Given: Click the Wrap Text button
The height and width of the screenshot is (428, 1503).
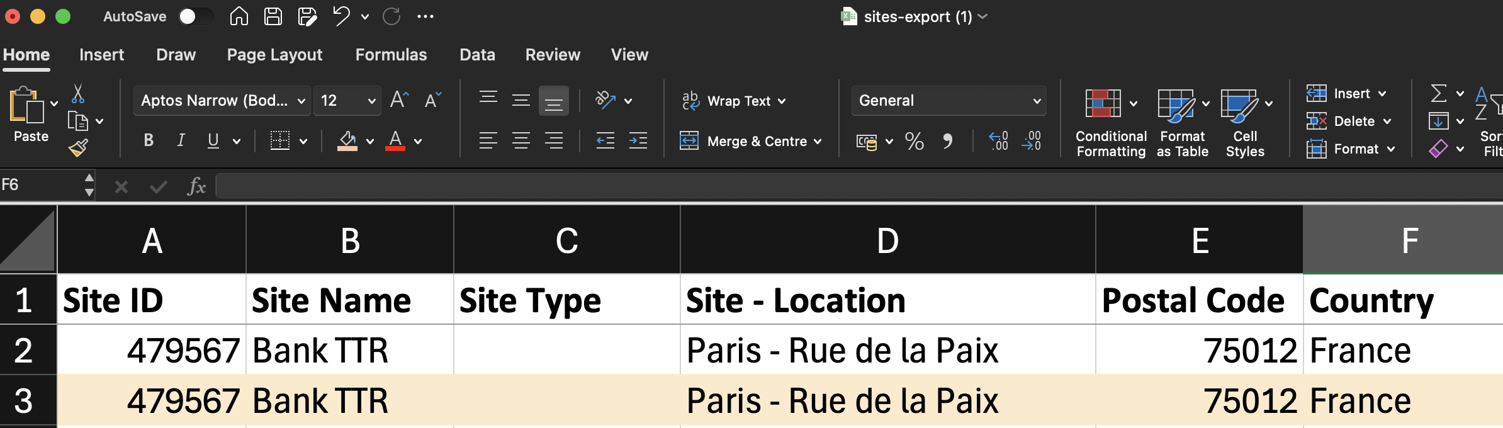Looking at the screenshot, I should (x=733, y=101).
